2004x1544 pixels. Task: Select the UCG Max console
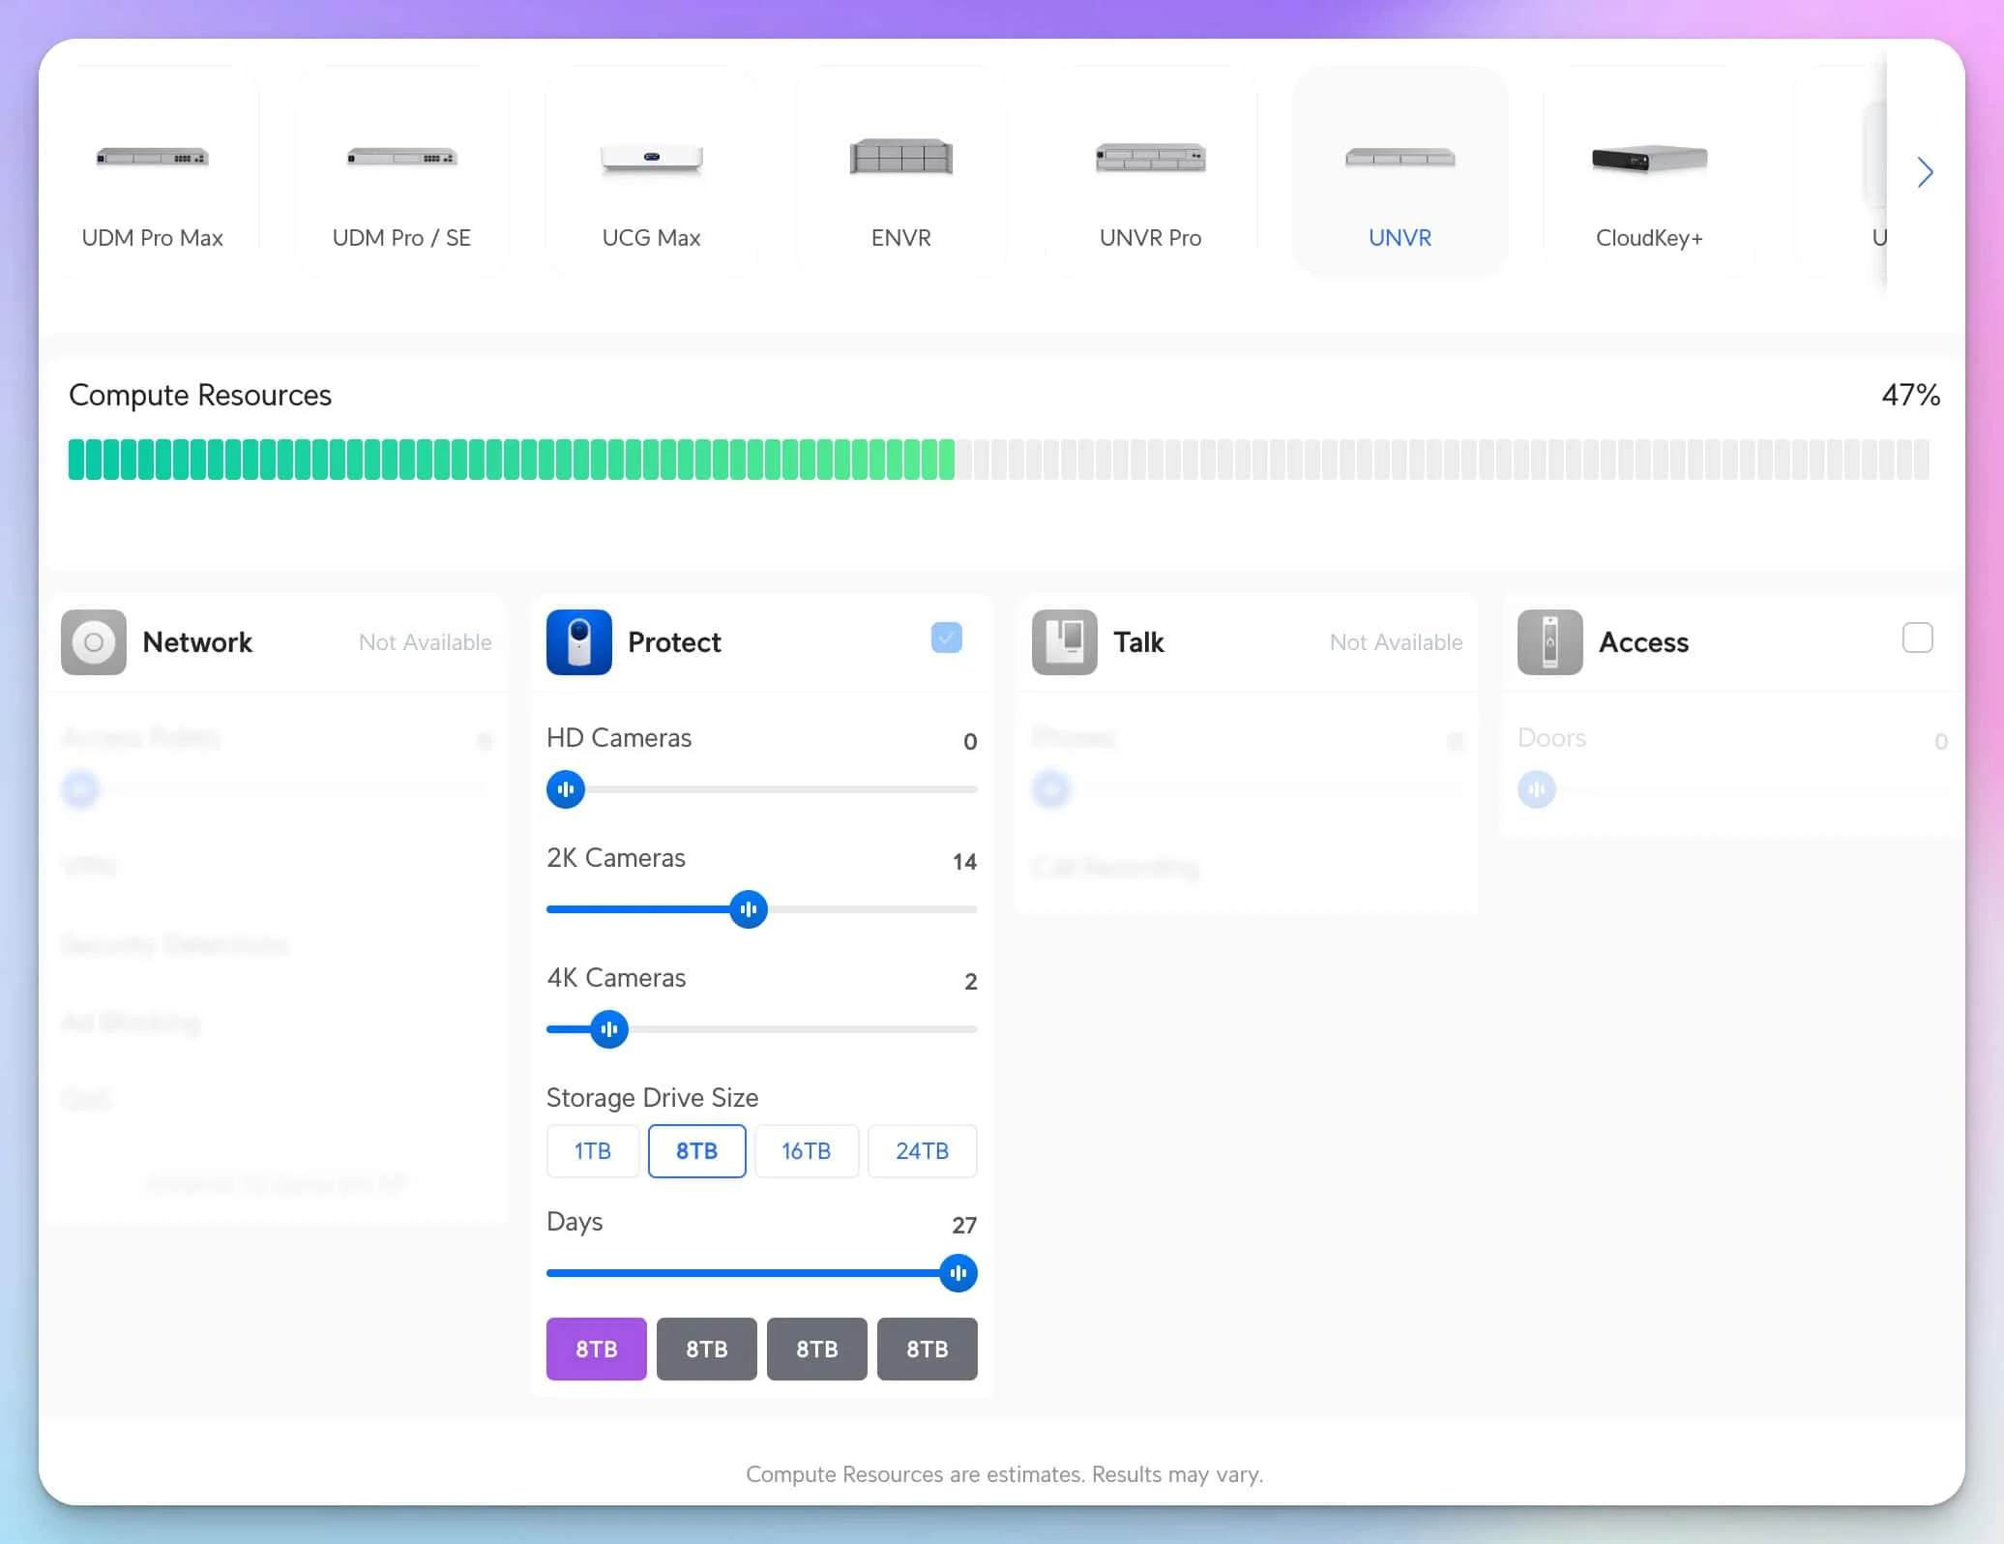(x=650, y=174)
